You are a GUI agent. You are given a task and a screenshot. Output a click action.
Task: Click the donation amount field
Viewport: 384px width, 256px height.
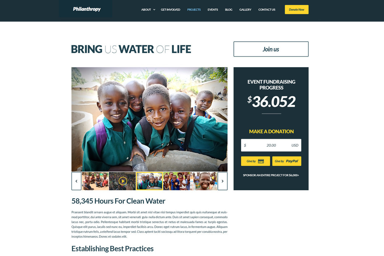click(x=271, y=145)
